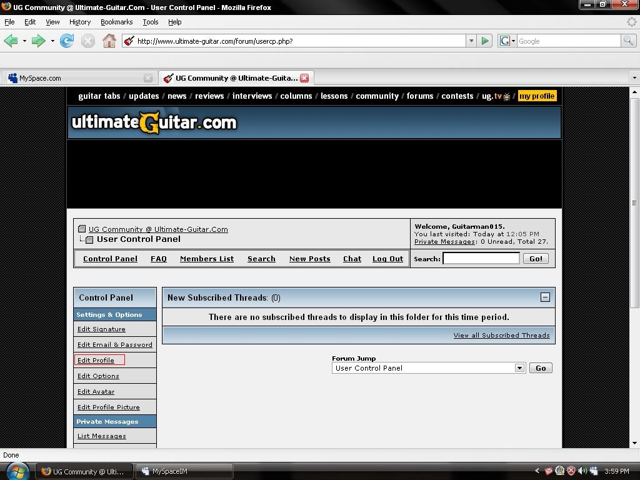Click View all Subscribed Threads
Viewport: 640px width, 480px height.
click(x=501, y=335)
